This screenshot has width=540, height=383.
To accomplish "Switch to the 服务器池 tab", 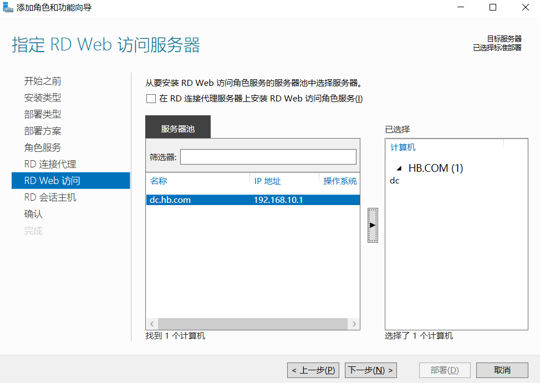I will pyautogui.click(x=178, y=127).
